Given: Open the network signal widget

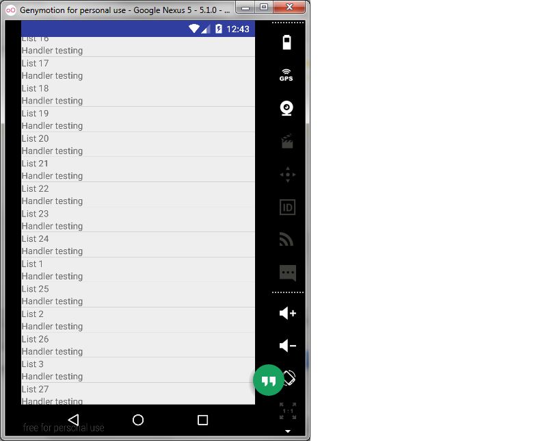Looking at the screenshot, I should coord(286,240).
